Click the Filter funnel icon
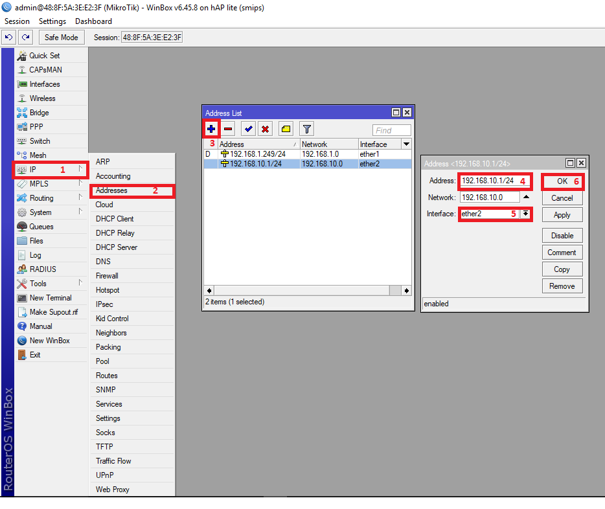Viewport: 605px width, 509px height. pyautogui.click(x=307, y=129)
